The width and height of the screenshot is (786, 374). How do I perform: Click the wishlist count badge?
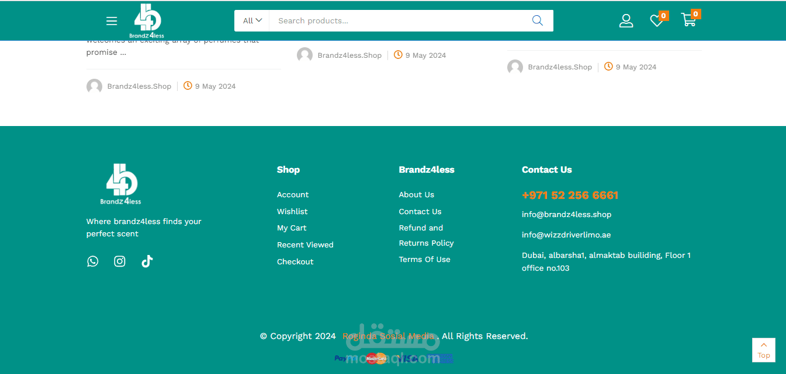point(663,16)
